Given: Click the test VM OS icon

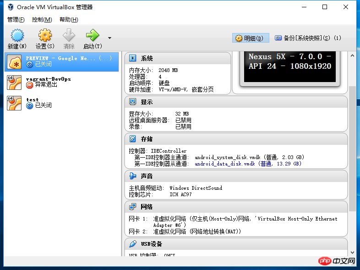Looking at the screenshot, I should pos(14,103).
